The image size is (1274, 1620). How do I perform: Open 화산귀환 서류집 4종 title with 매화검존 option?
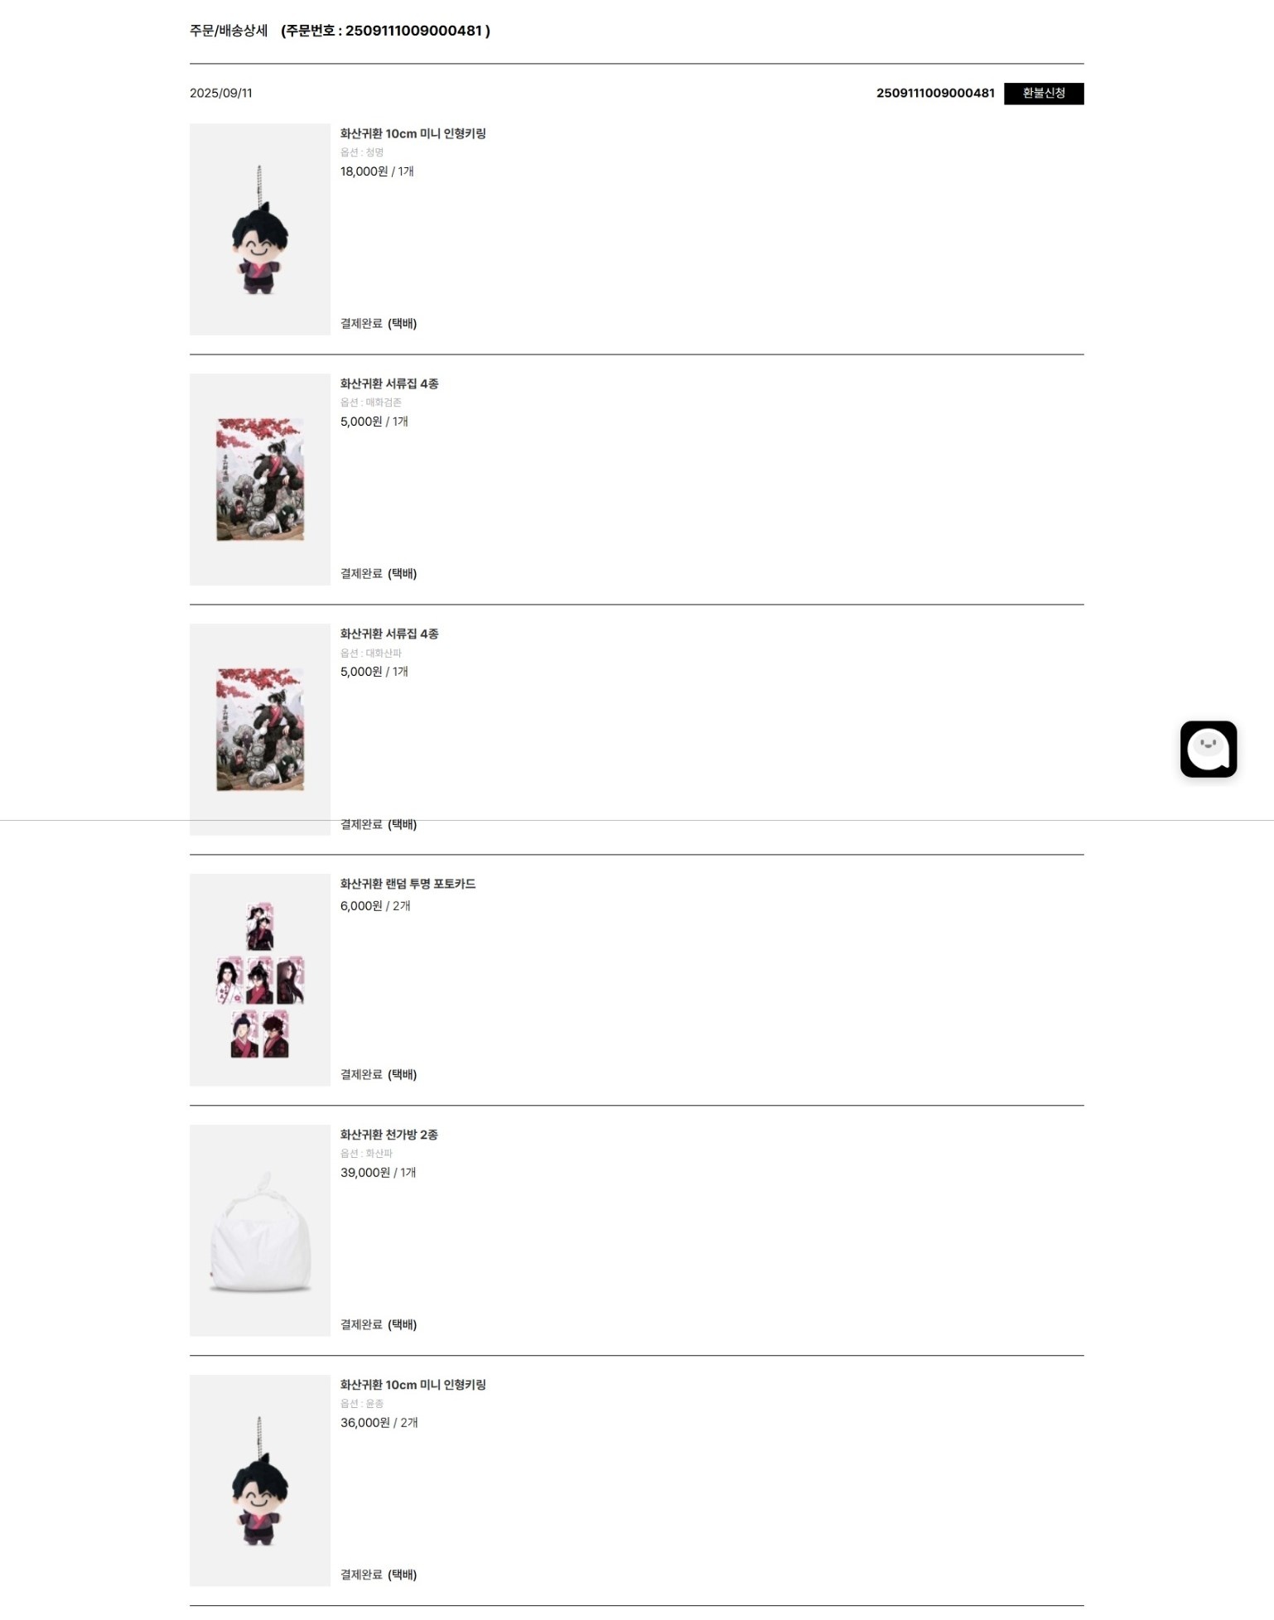point(389,383)
